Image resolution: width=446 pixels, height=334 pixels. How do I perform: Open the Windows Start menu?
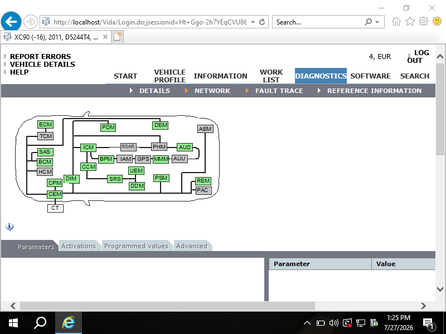click(13, 323)
